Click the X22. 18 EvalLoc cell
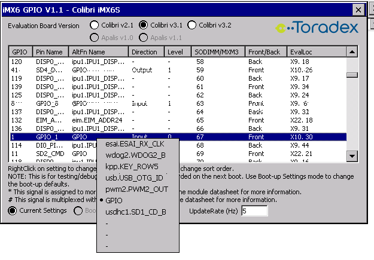 pyautogui.click(x=301, y=120)
